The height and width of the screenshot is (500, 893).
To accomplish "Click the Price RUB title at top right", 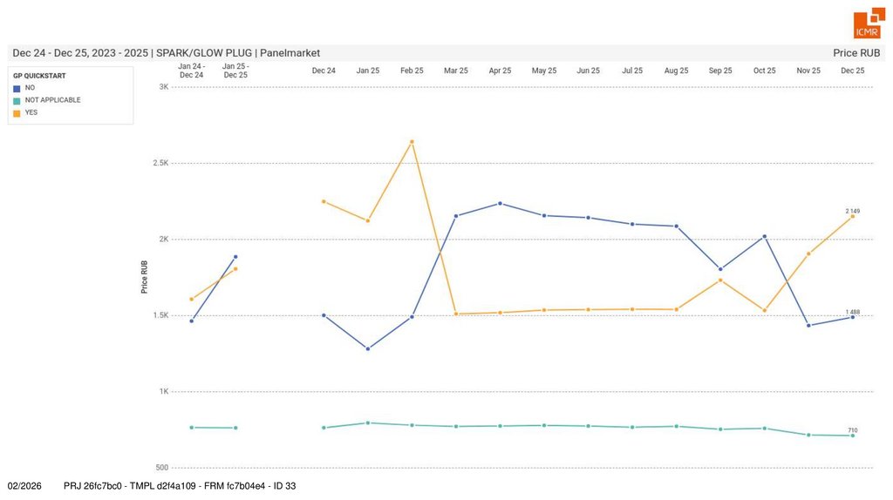I will (856, 53).
